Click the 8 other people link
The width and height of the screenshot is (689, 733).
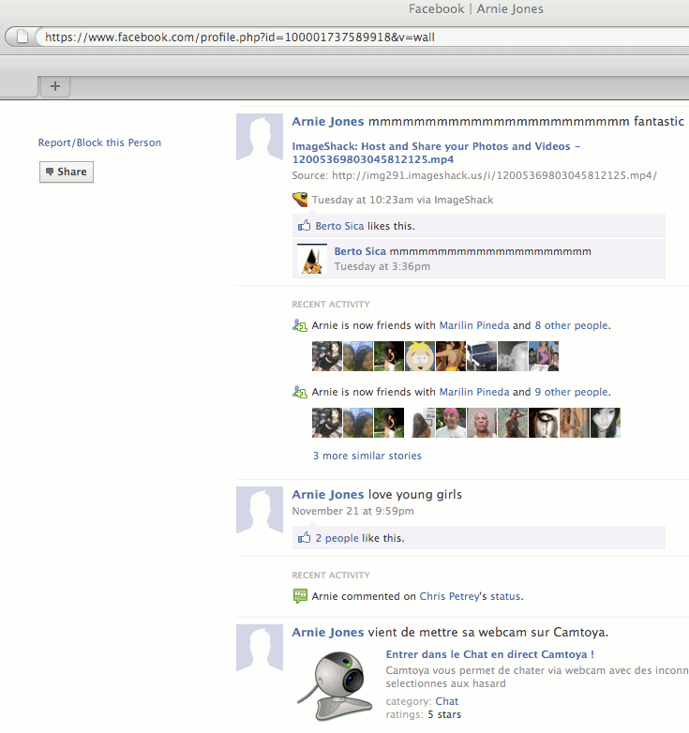tap(572, 325)
